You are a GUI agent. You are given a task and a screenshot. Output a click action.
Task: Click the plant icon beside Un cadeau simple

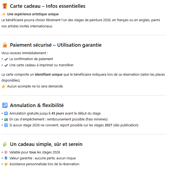point(5,144)
